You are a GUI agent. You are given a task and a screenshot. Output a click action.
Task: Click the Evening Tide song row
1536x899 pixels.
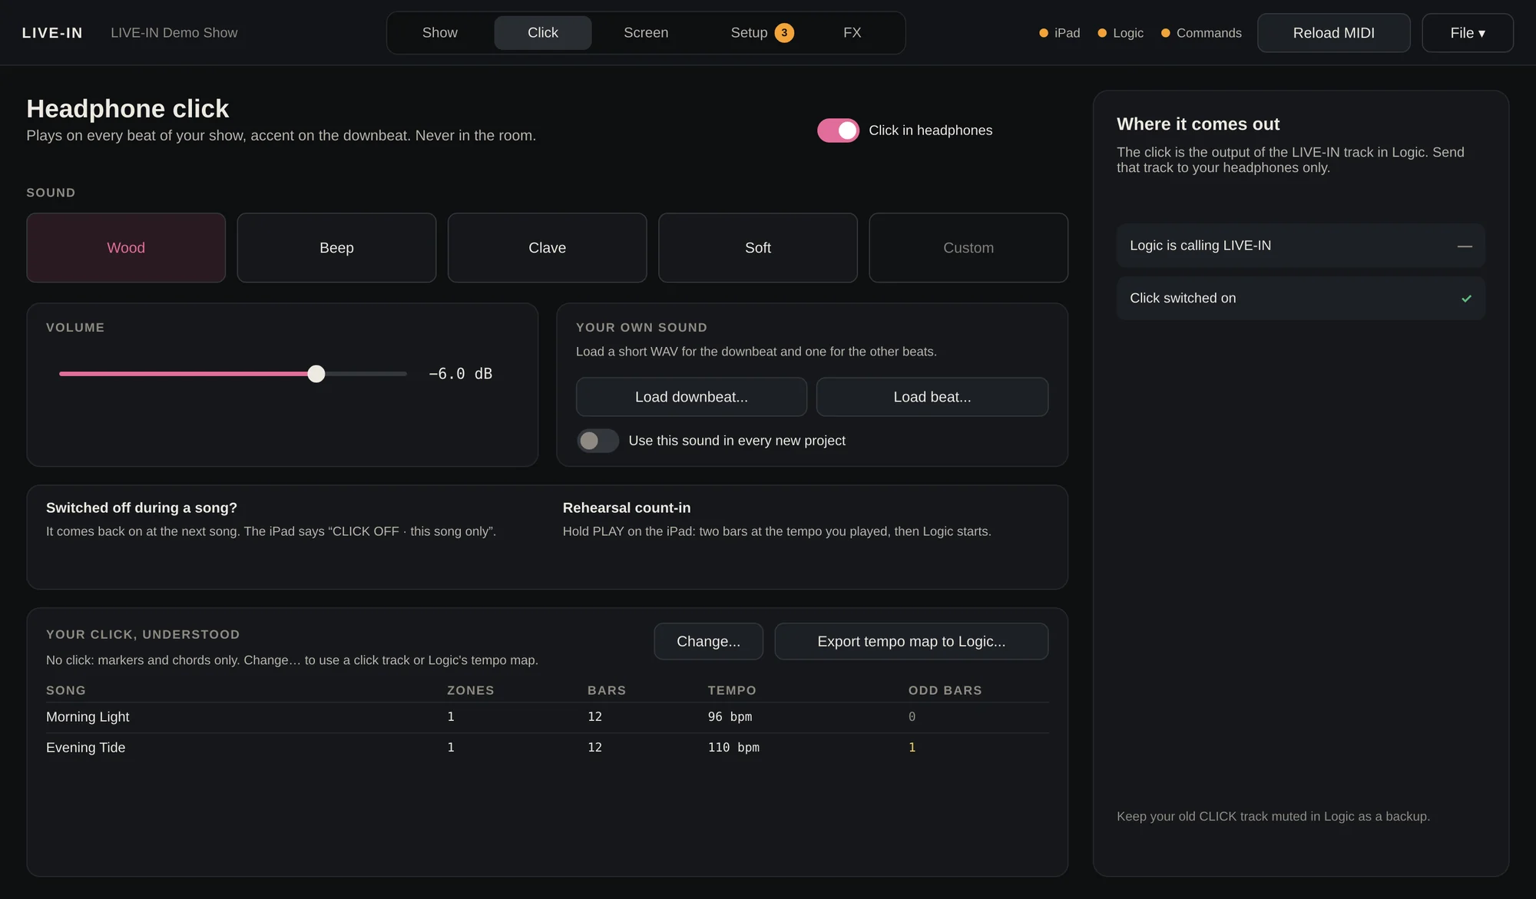[x=547, y=748]
